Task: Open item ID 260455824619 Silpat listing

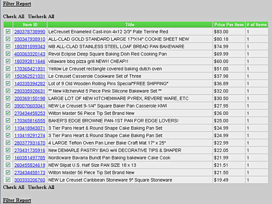Action: click(x=30, y=165)
